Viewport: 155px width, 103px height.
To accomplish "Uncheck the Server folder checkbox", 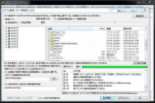I will (49, 41).
